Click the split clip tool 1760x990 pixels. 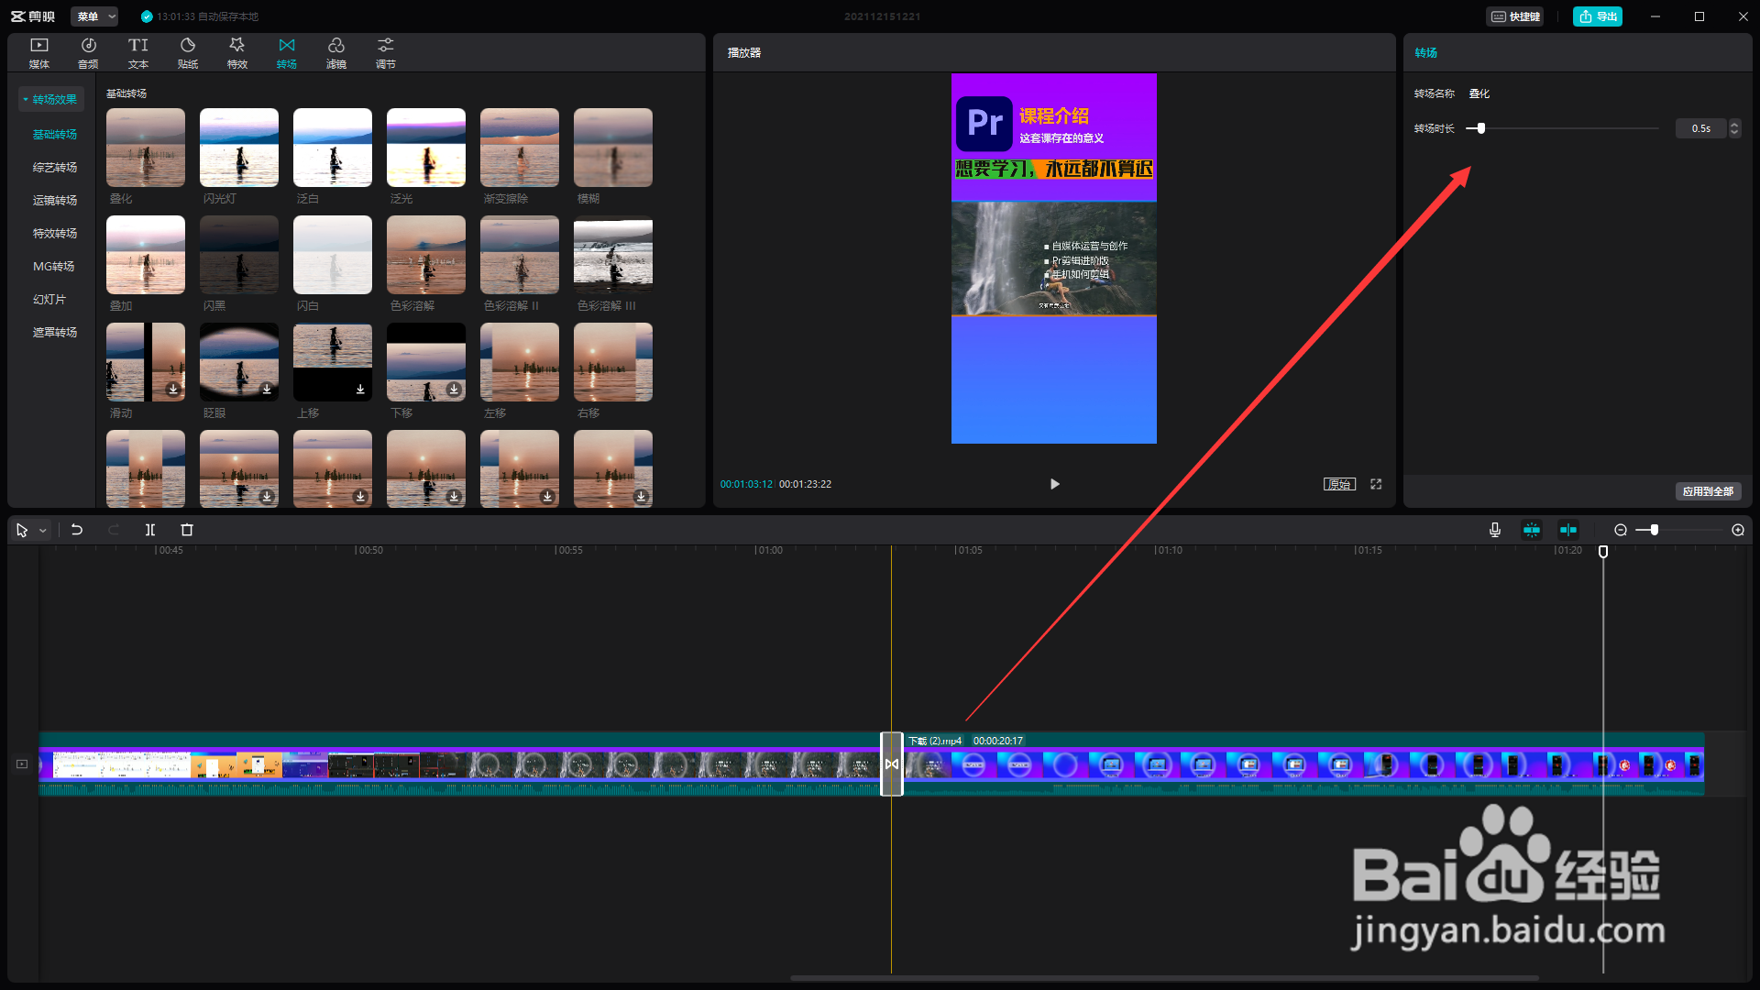point(150,530)
